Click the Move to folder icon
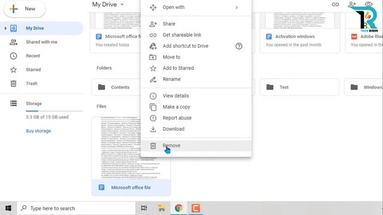The height and width of the screenshot is (215, 383). pos(153,57)
